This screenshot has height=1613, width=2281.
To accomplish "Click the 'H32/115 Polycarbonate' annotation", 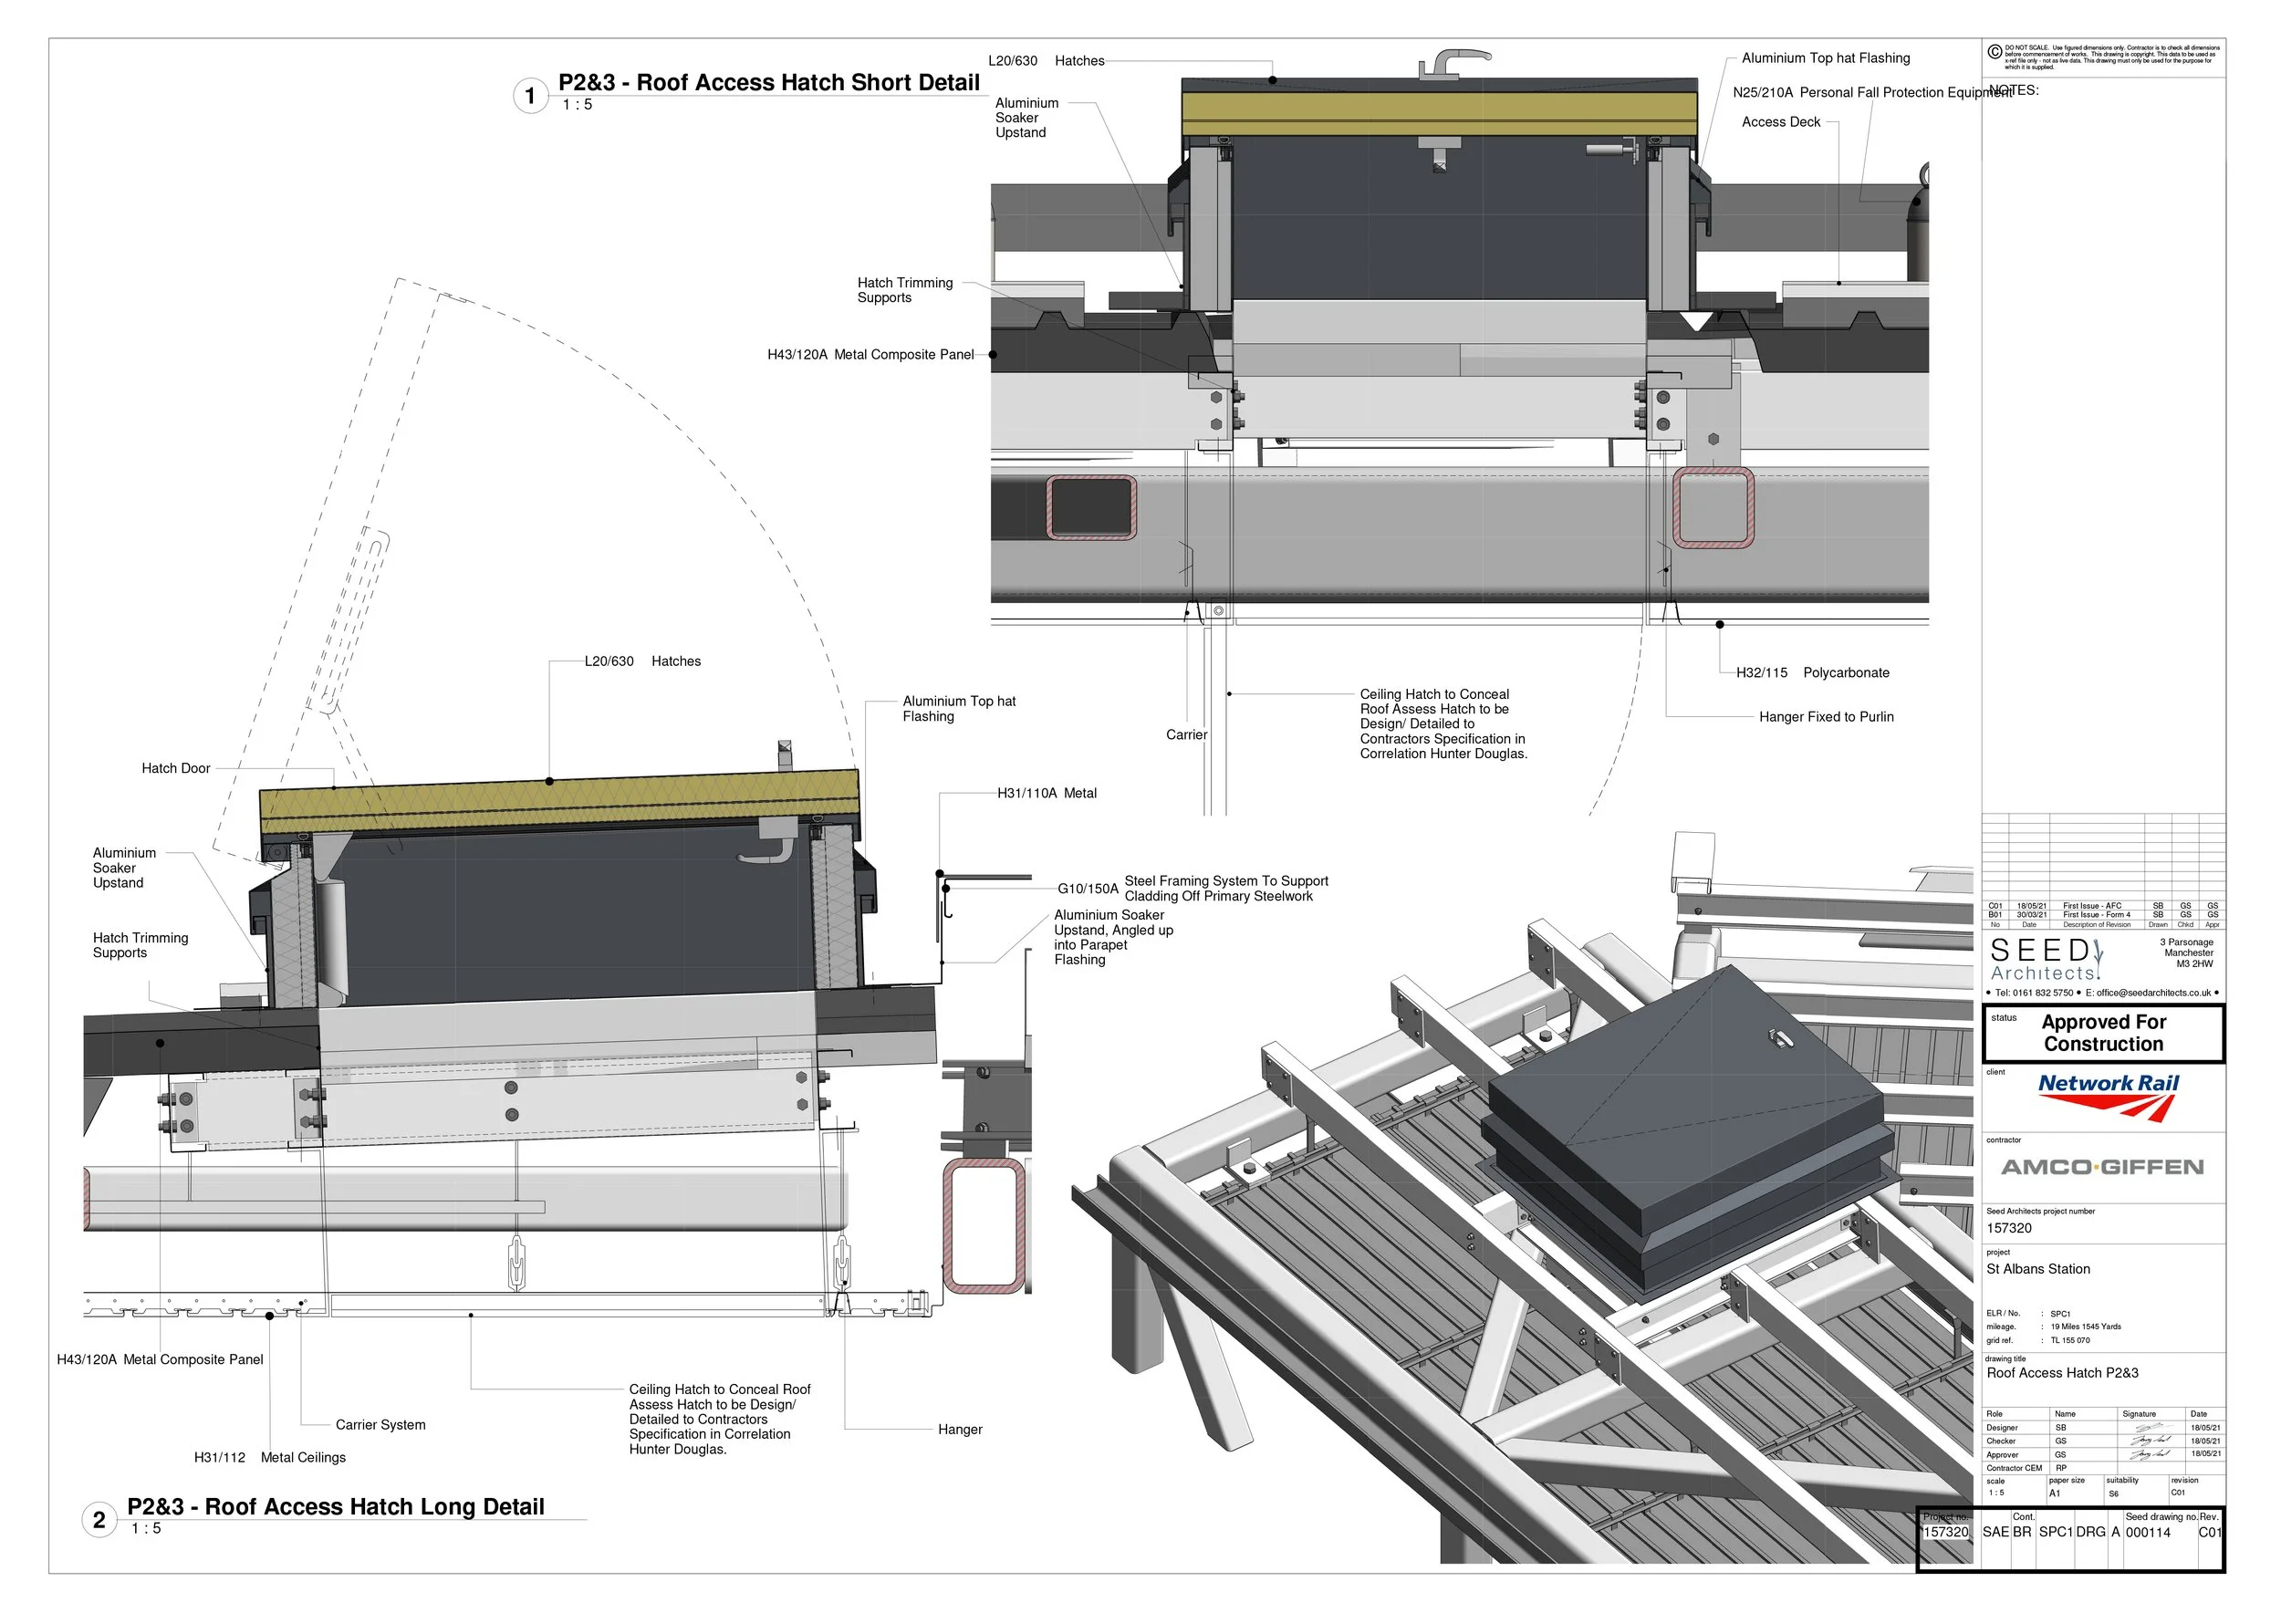I will (x=1813, y=672).
